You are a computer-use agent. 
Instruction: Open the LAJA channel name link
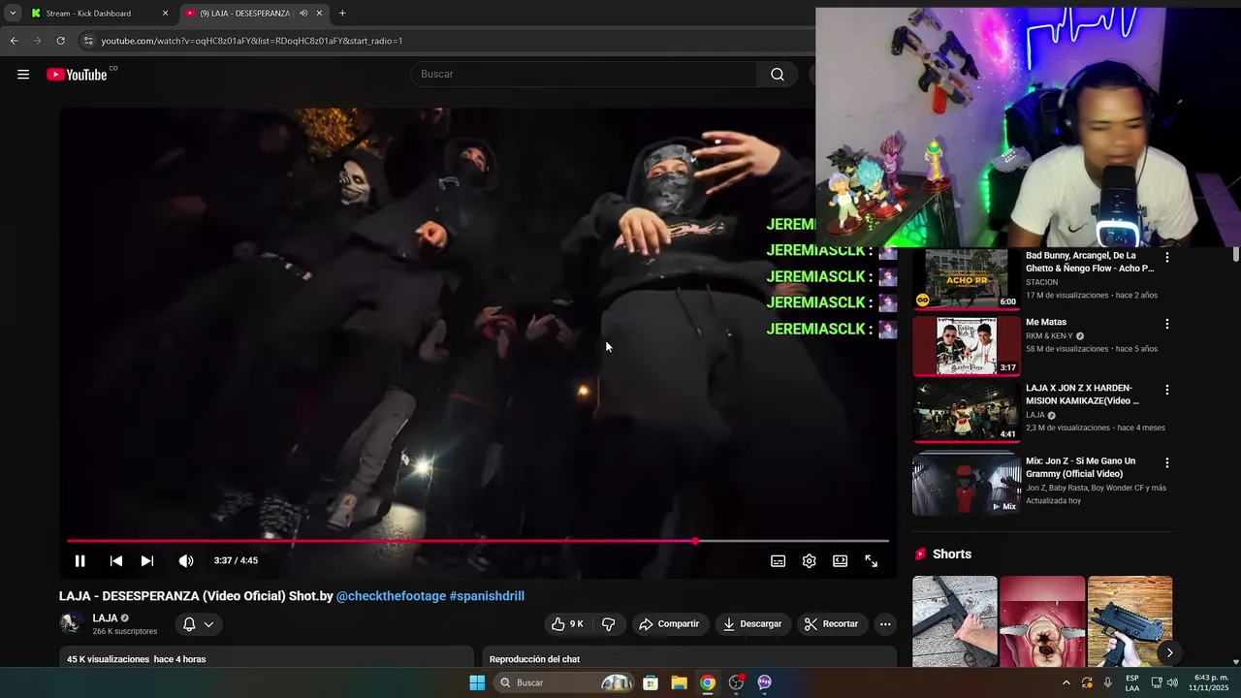pos(105,619)
